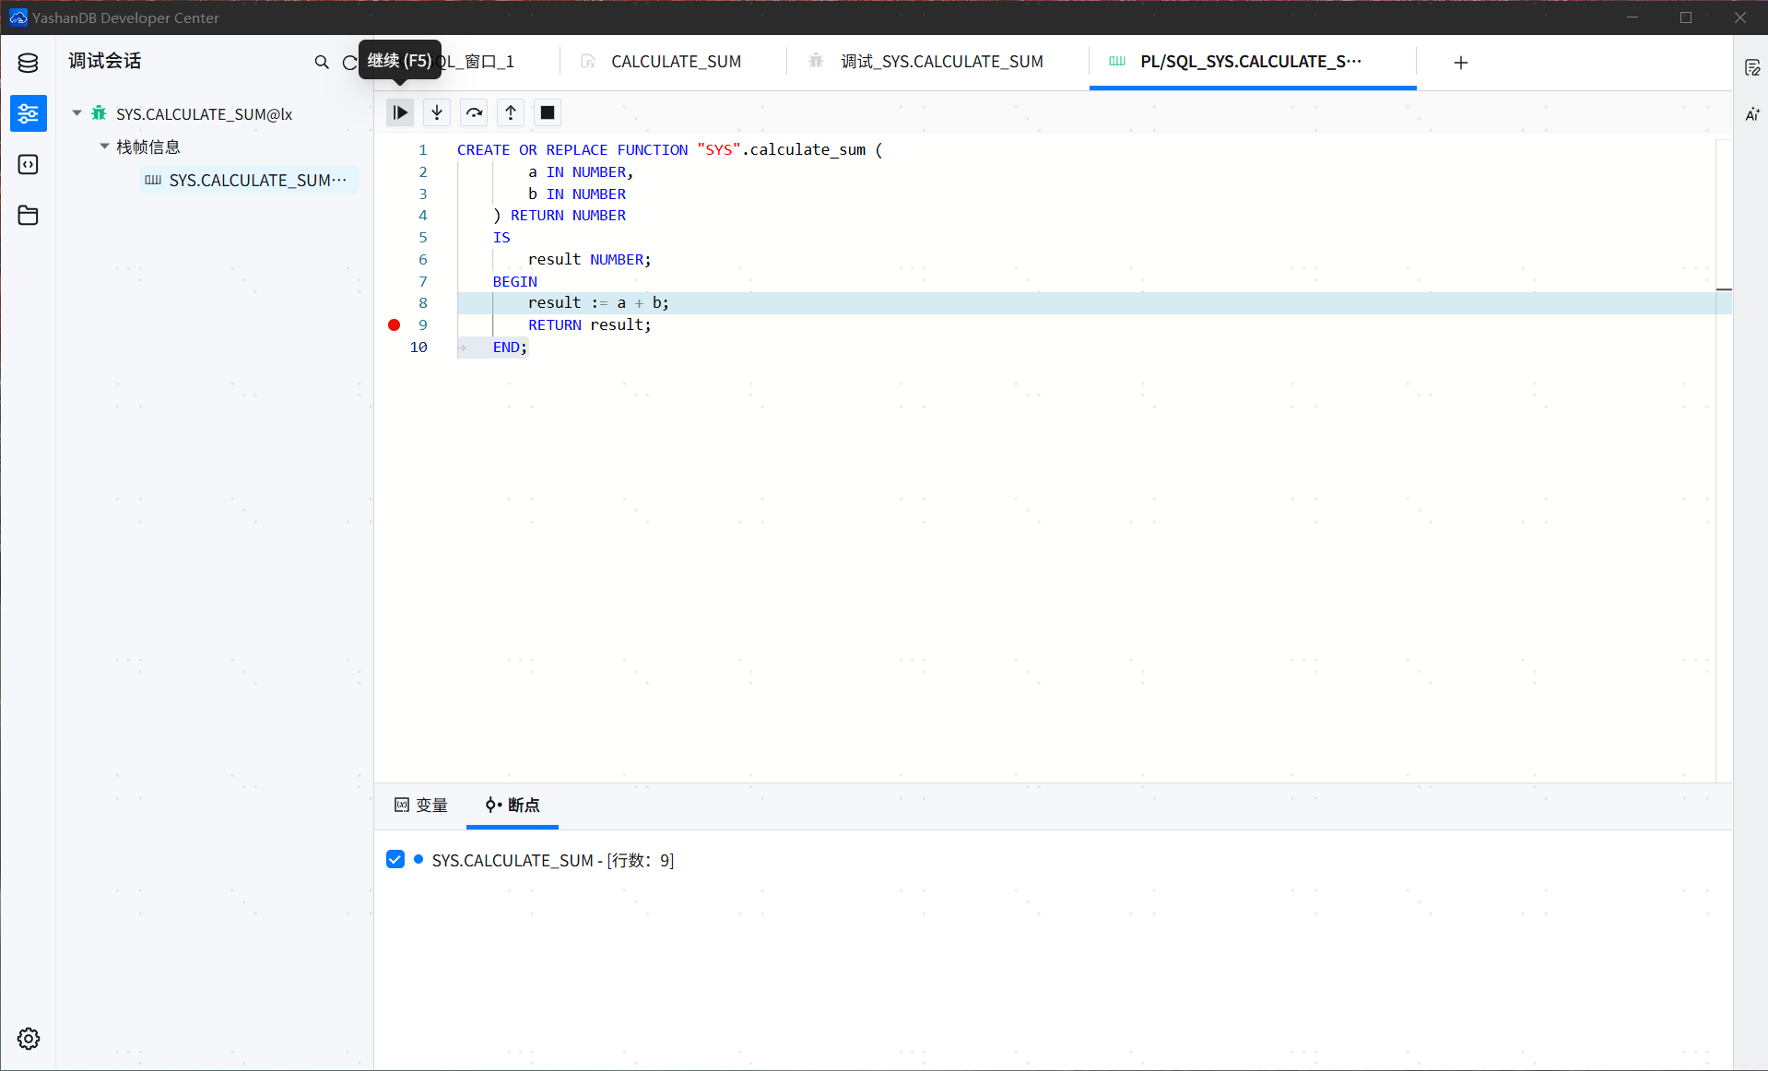Click the Step Into debug arrow

click(x=437, y=112)
